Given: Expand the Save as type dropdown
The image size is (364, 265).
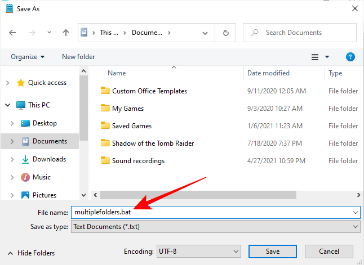Looking at the screenshot, I should click(355, 226).
